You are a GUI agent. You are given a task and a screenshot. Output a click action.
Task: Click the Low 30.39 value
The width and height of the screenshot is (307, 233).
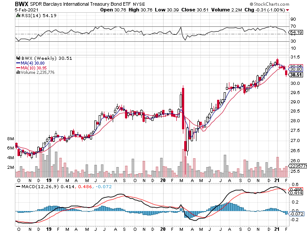(167, 10)
